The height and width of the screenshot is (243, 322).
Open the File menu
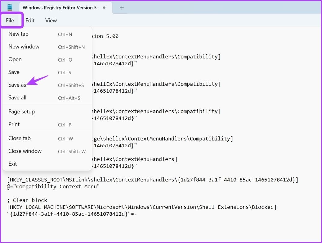click(10, 21)
